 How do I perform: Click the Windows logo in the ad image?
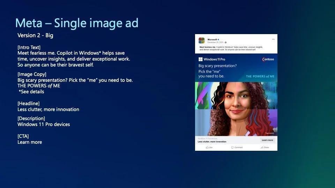pos(200,59)
